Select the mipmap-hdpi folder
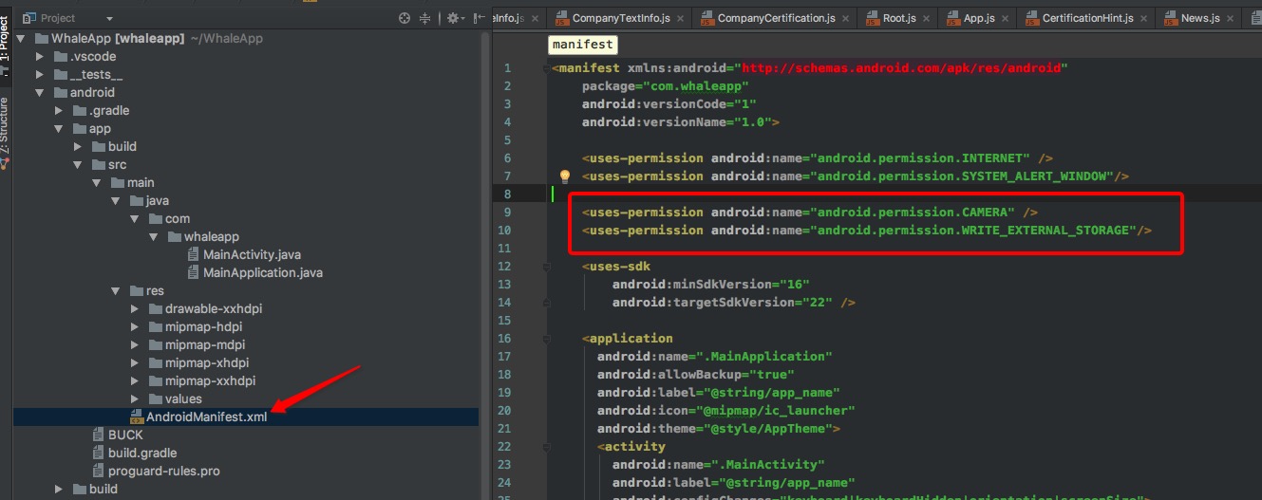 pos(203,327)
